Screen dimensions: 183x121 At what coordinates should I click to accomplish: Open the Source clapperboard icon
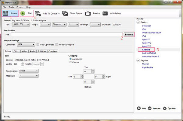point(5,13)
